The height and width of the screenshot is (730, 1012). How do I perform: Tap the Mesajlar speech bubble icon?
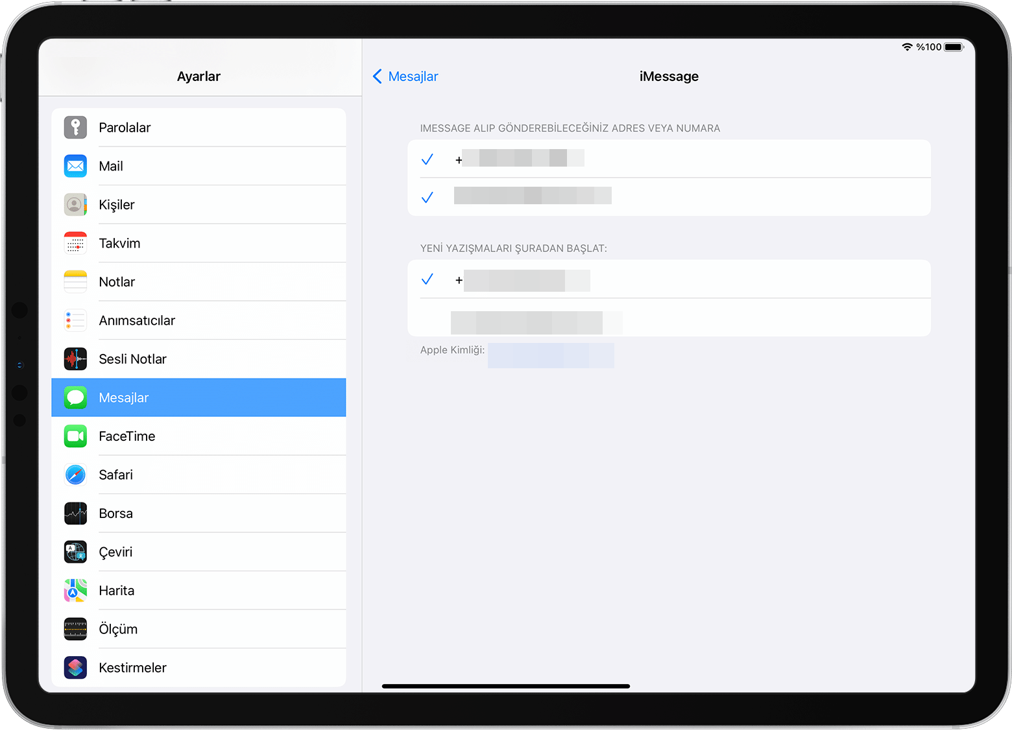click(75, 397)
